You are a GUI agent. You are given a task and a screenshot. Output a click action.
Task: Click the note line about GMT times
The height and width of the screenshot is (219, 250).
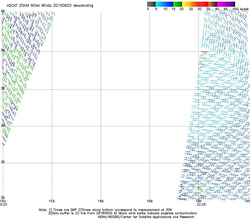(x=105, y=210)
